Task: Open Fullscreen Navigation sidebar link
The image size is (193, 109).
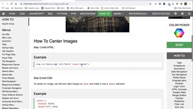Action: (x=12, y=88)
